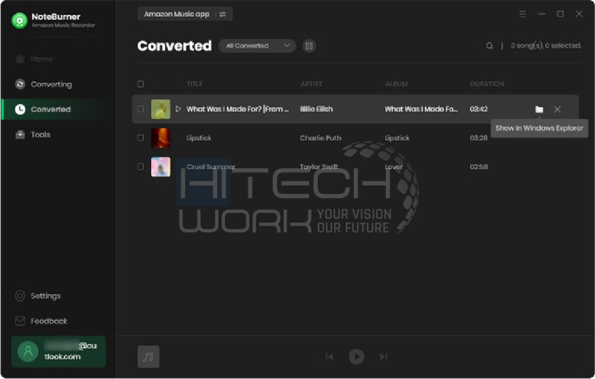The width and height of the screenshot is (595, 379).
Task: Click the swap source arrows icon
Action: point(223,14)
